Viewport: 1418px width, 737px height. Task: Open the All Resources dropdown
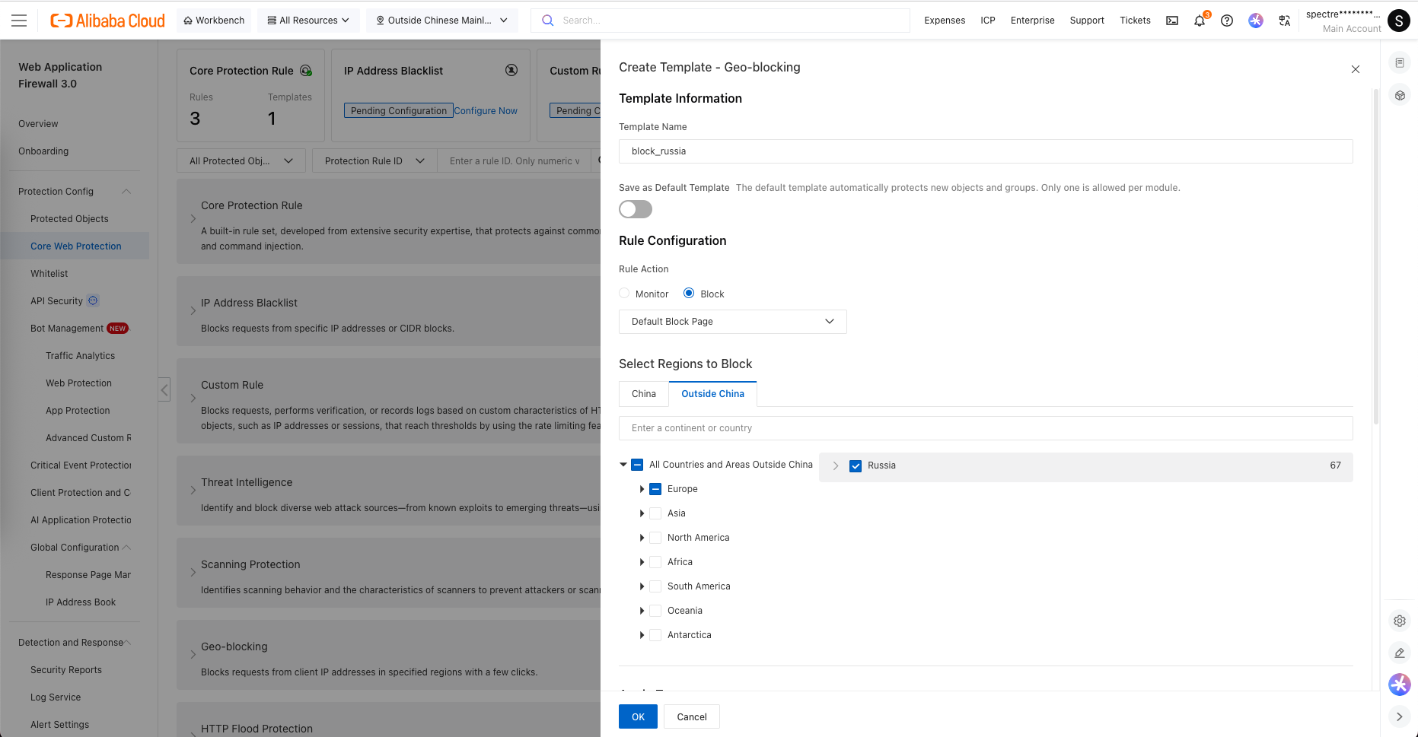308,21
